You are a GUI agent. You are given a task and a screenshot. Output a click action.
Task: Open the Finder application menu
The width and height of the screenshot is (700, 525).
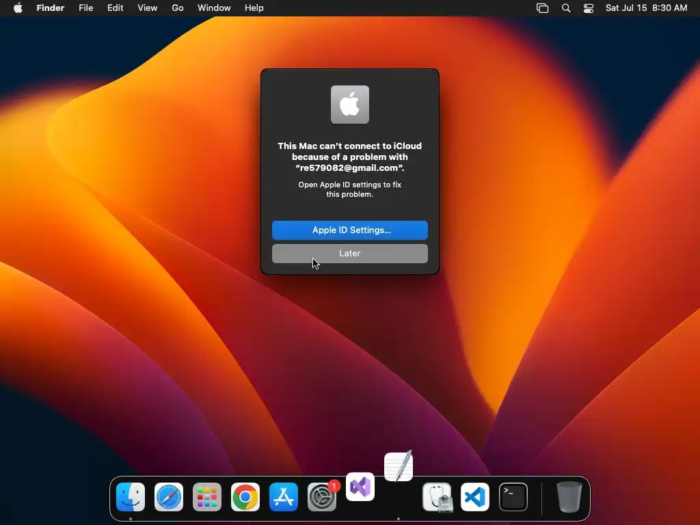tap(51, 8)
